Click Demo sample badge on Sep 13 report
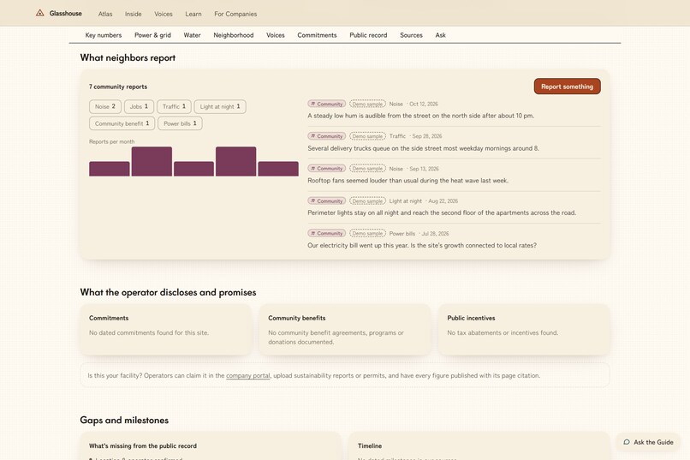This screenshot has width=690, height=460. click(367, 169)
